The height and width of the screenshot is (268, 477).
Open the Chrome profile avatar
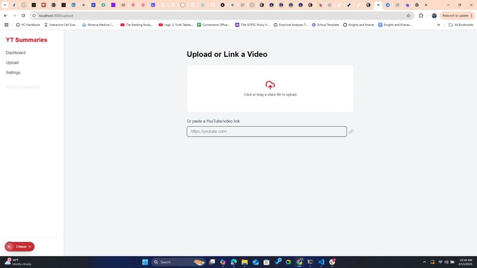click(x=434, y=15)
